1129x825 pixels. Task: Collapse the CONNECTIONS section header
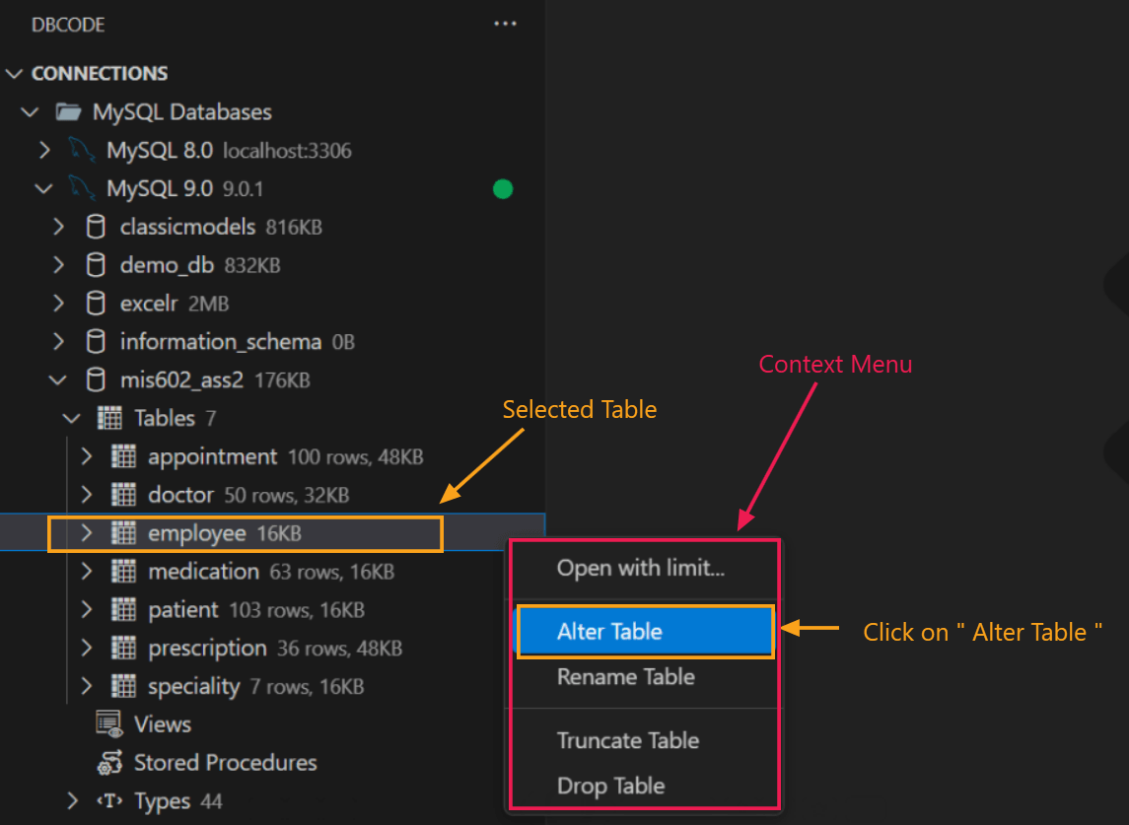(x=15, y=73)
